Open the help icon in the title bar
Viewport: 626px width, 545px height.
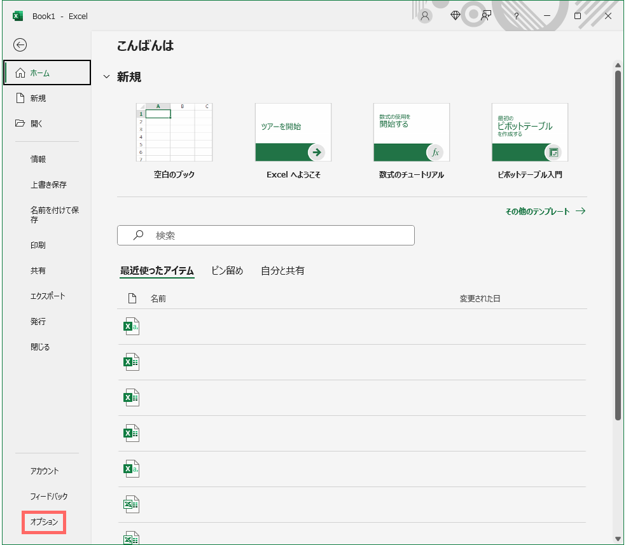point(516,16)
